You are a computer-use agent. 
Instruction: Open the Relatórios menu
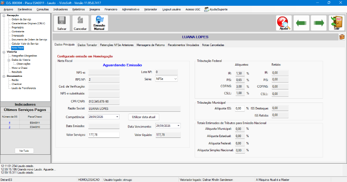coord(79,10)
